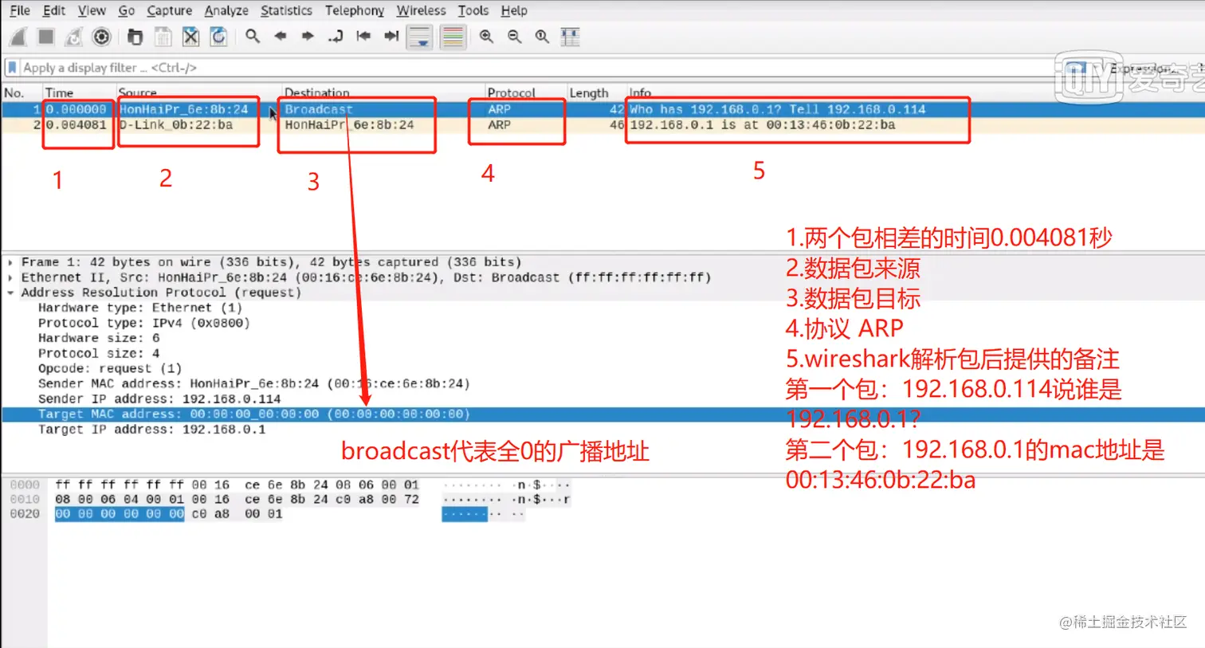Save this capture file icon
The image size is (1205, 648).
tap(163, 37)
